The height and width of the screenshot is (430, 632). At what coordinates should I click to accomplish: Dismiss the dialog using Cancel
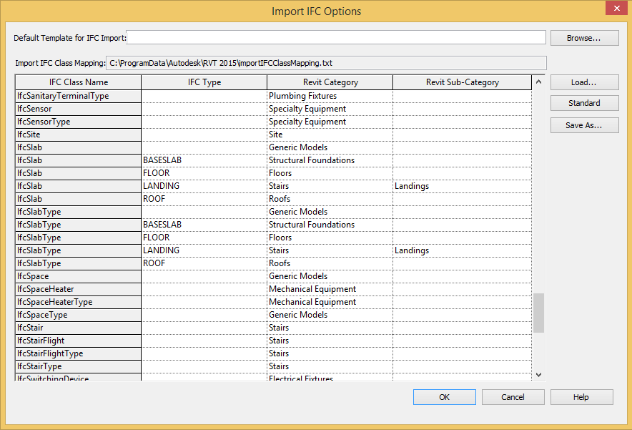pyautogui.click(x=513, y=396)
